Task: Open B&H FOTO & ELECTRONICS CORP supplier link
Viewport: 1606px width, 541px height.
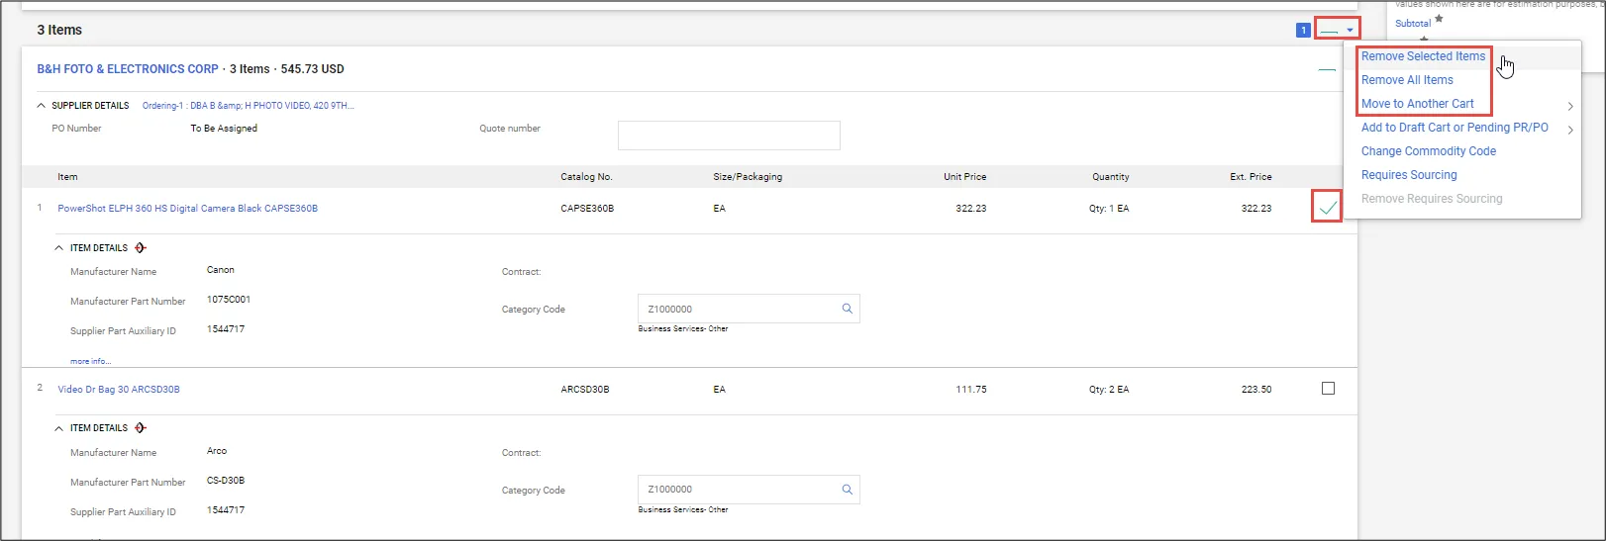Action: 128,69
